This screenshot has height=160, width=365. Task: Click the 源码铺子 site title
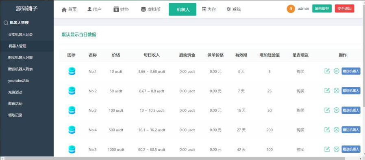point(26,9)
